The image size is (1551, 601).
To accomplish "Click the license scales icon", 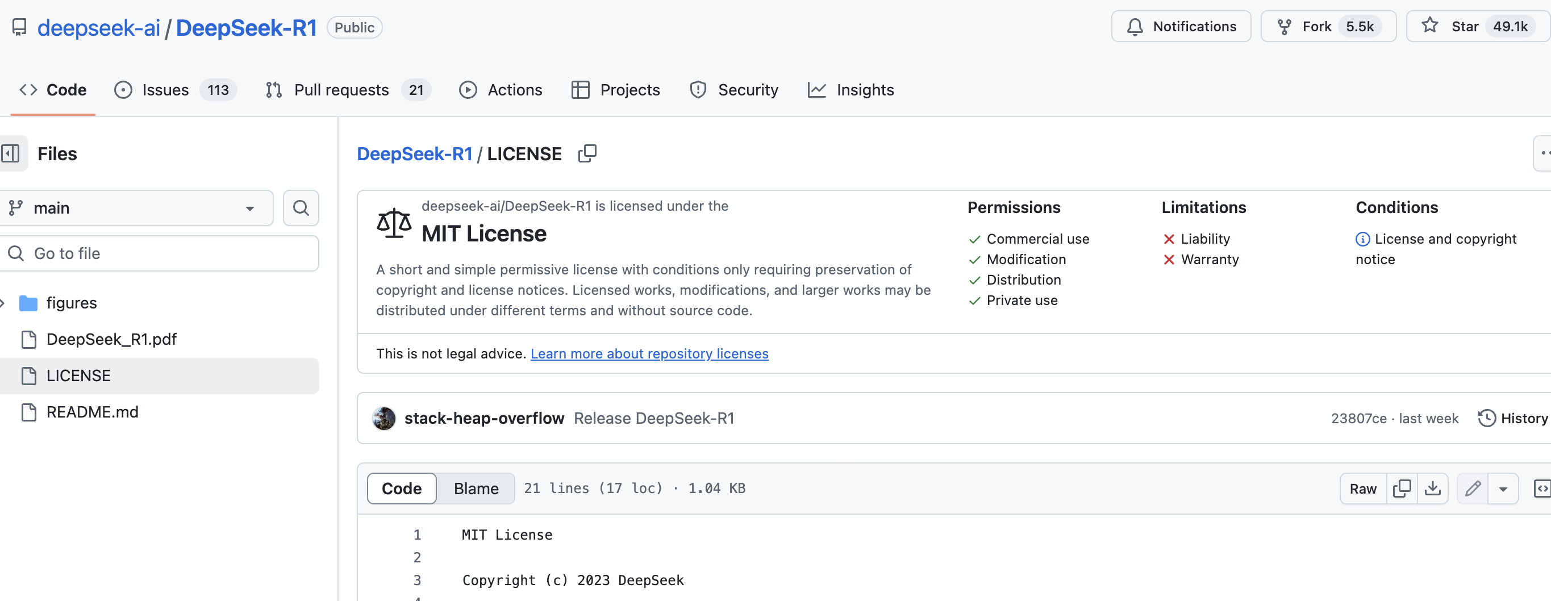I will [394, 223].
